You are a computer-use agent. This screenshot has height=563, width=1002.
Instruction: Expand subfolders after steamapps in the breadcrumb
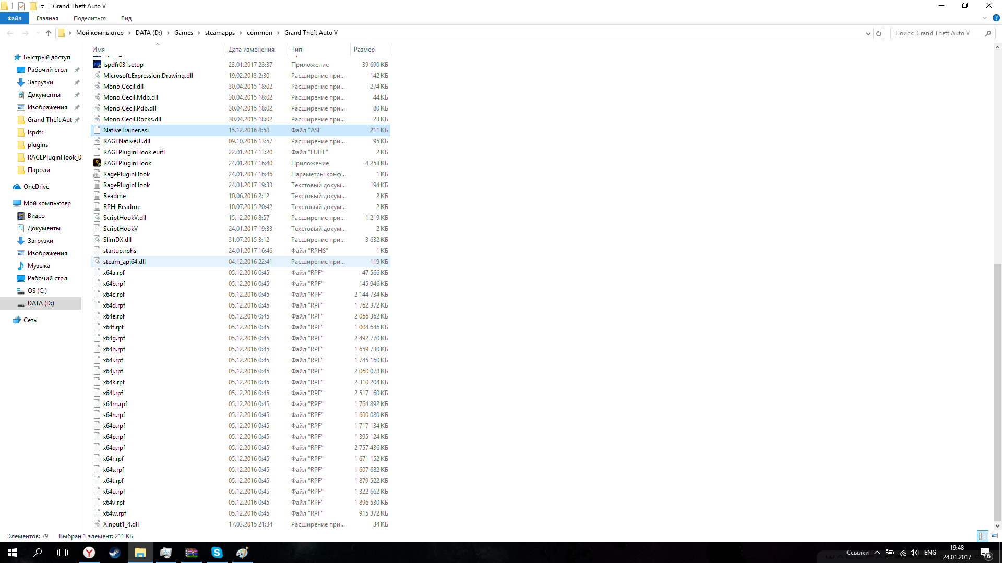[241, 33]
